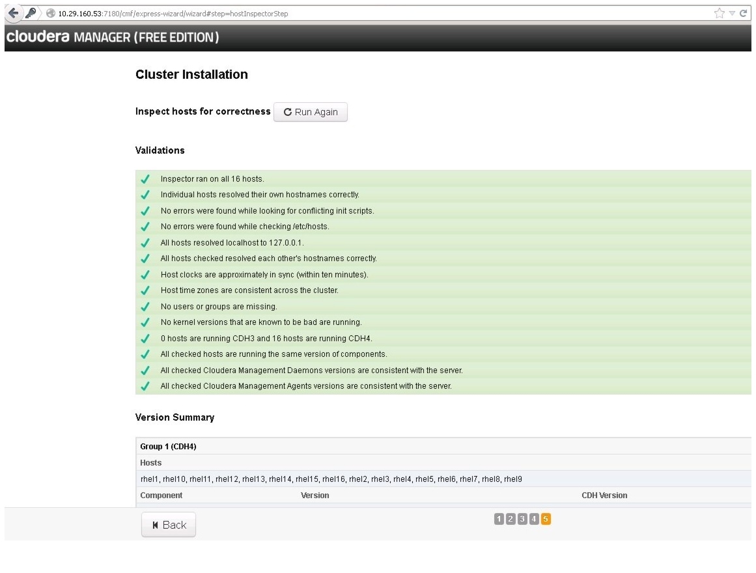Select wizard step 4 indicator
The height and width of the screenshot is (573, 756).
pyautogui.click(x=534, y=519)
